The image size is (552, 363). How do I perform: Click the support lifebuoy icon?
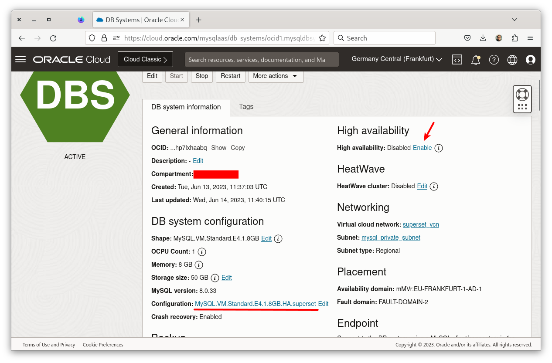click(522, 94)
